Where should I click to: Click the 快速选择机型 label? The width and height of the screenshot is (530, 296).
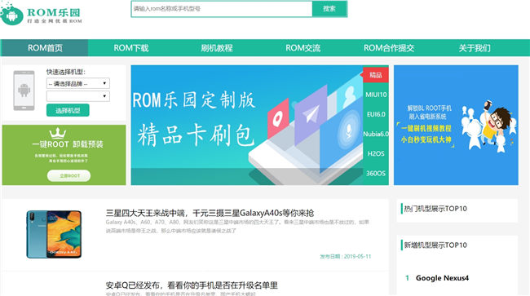coord(66,72)
